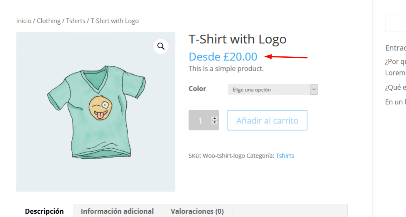
Task: Switch to the Descripción tab
Action: 44,211
